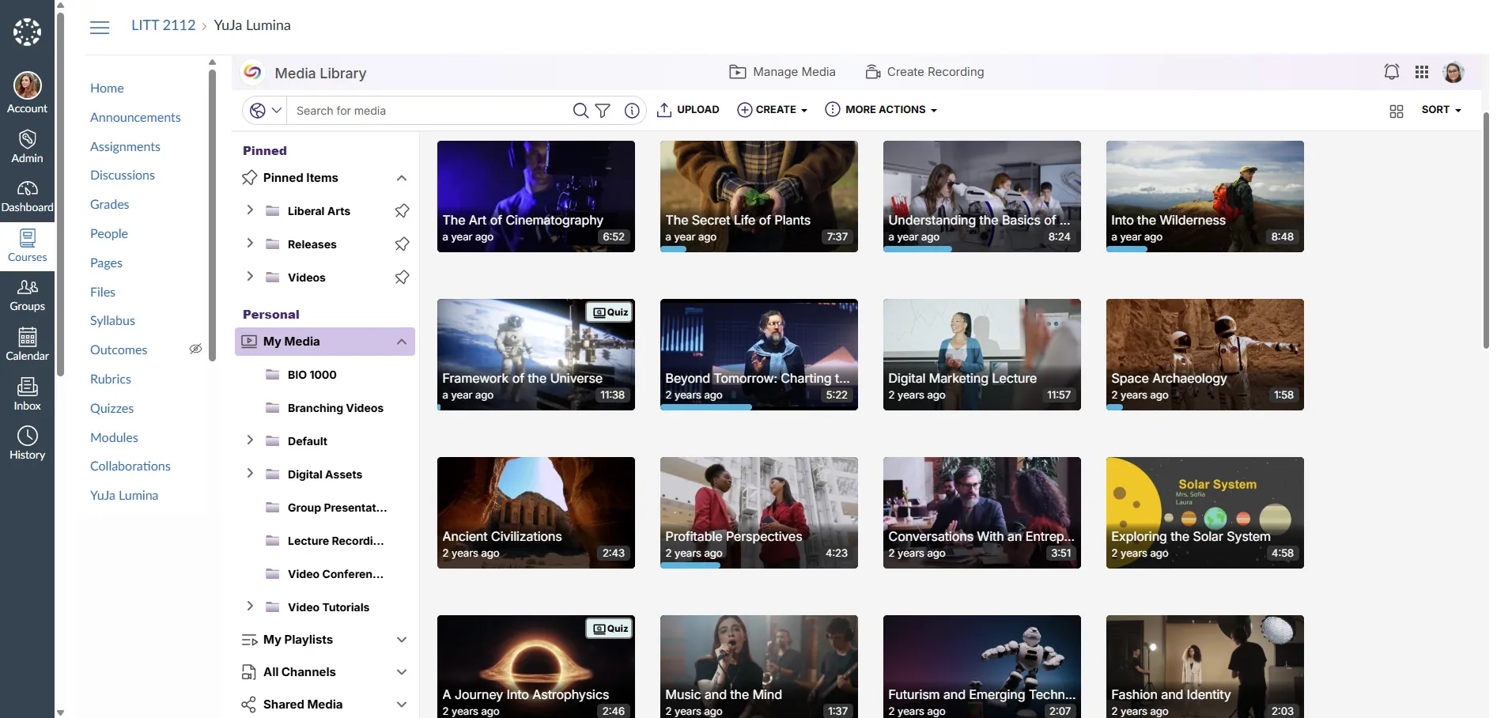The width and height of the screenshot is (1497, 718).
Task: Open Assignments course link
Action: [x=125, y=146]
